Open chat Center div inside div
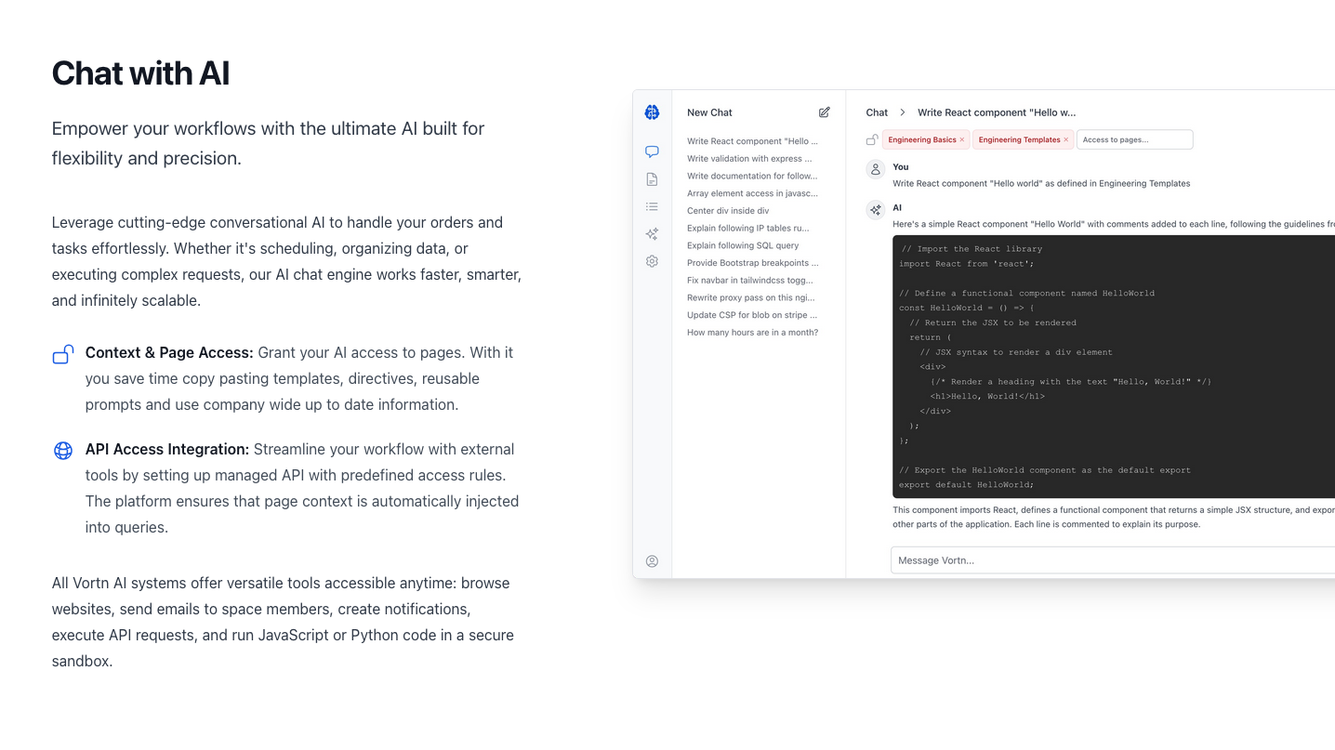 (x=728, y=211)
